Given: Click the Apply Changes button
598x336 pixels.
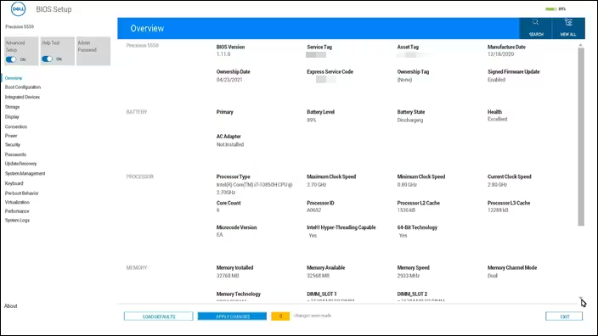Looking at the screenshot, I should pos(232,316).
